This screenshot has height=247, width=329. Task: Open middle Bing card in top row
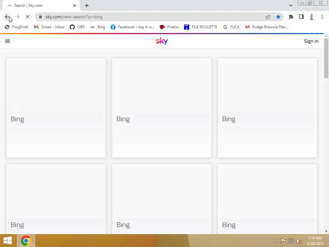point(162,108)
